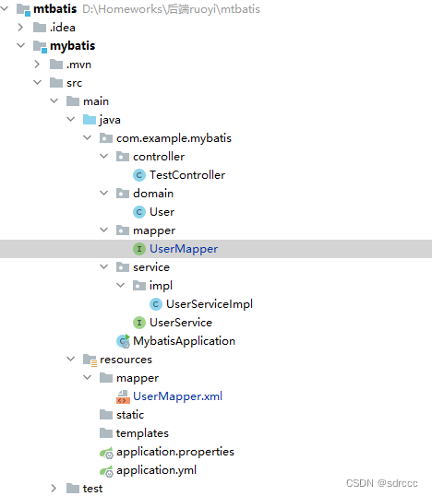
Task: Click the com.example.mybatis package icon
Action: 106,138
